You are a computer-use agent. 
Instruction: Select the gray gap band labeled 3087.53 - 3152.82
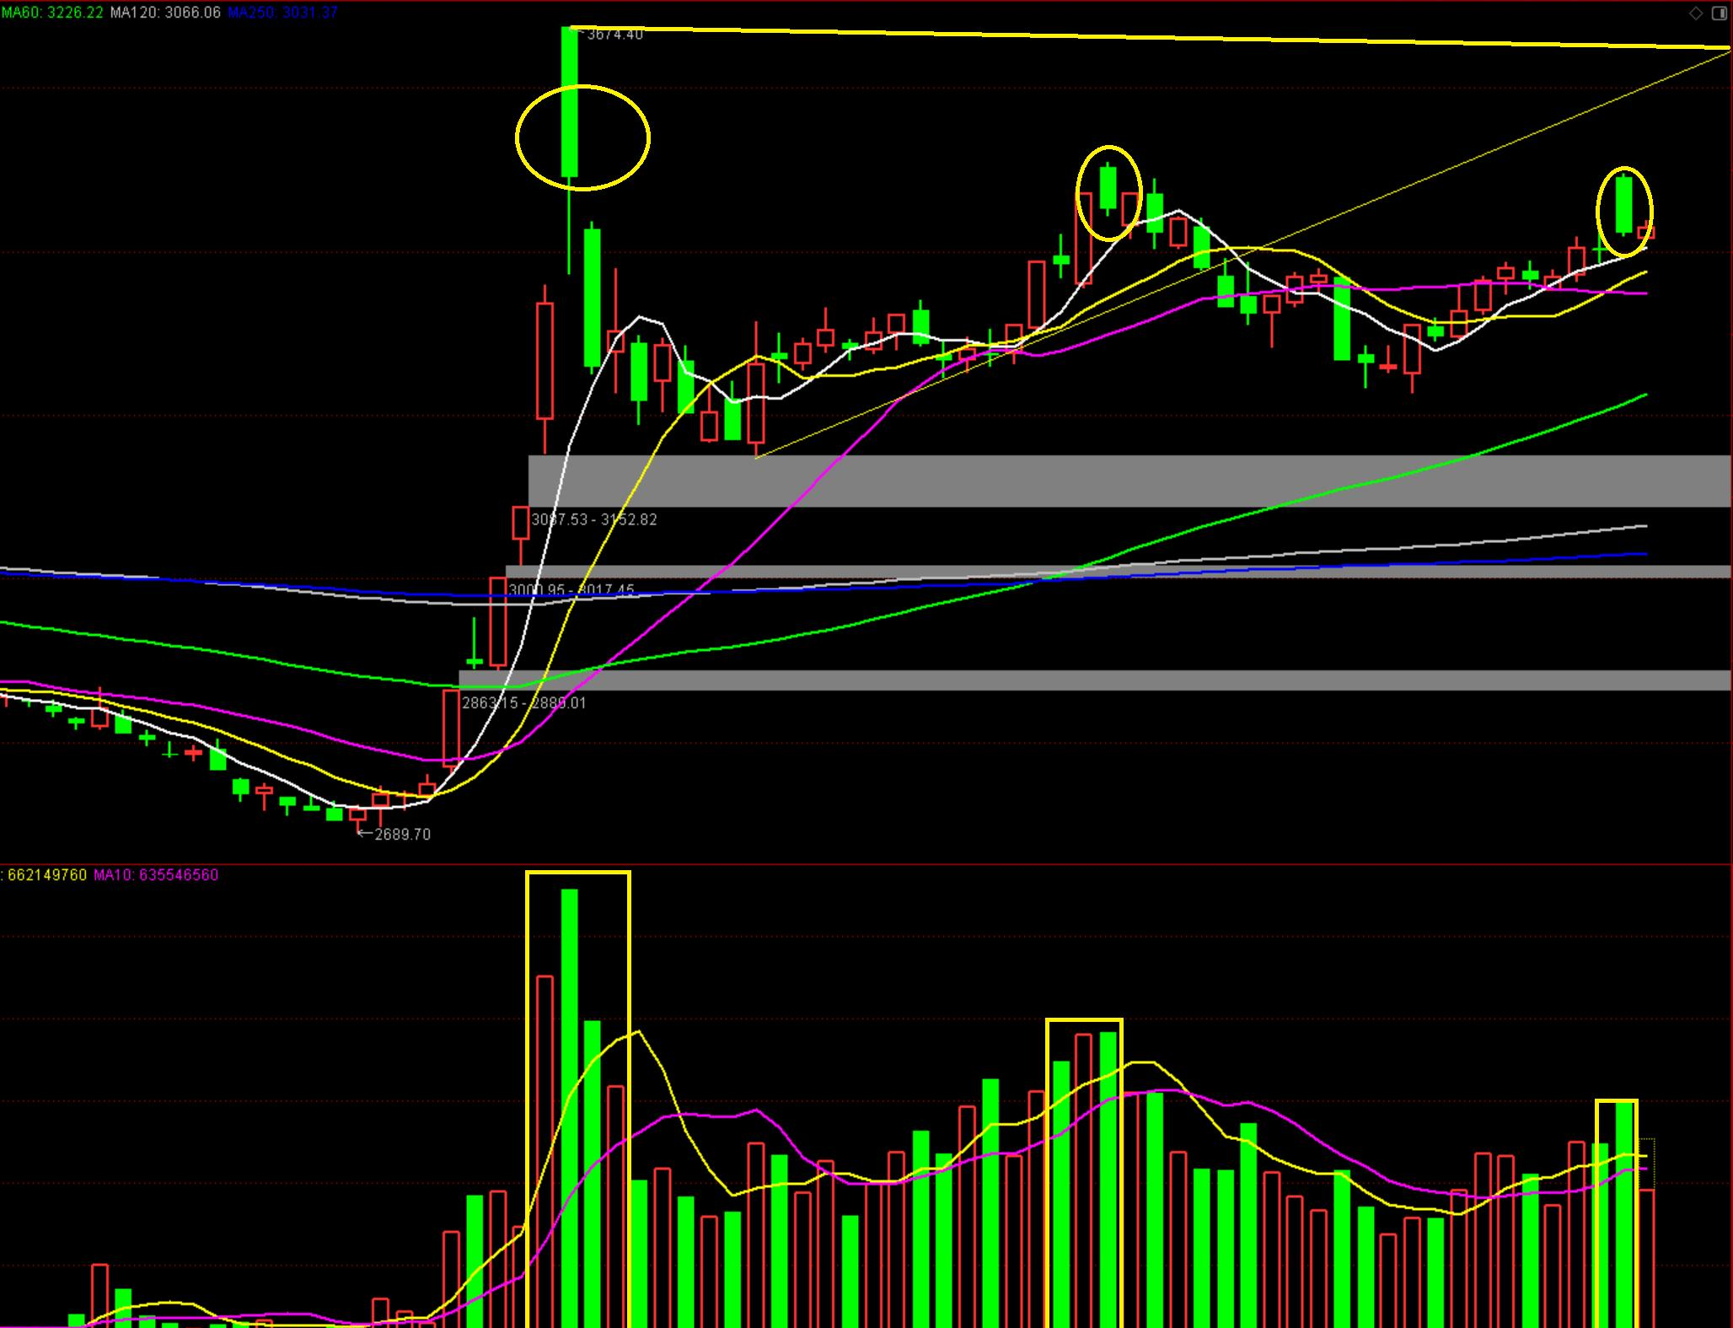coord(1129,481)
